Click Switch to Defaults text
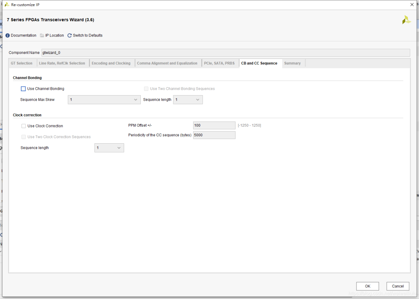The width and height of the screenshot is (419, 299). coord(88,35)
